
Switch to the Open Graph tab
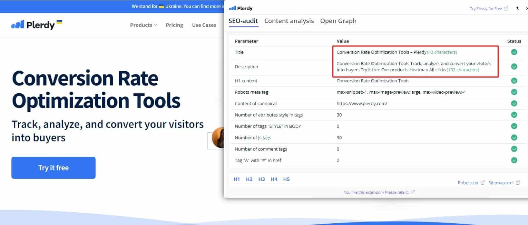click(x=338, y=21)
